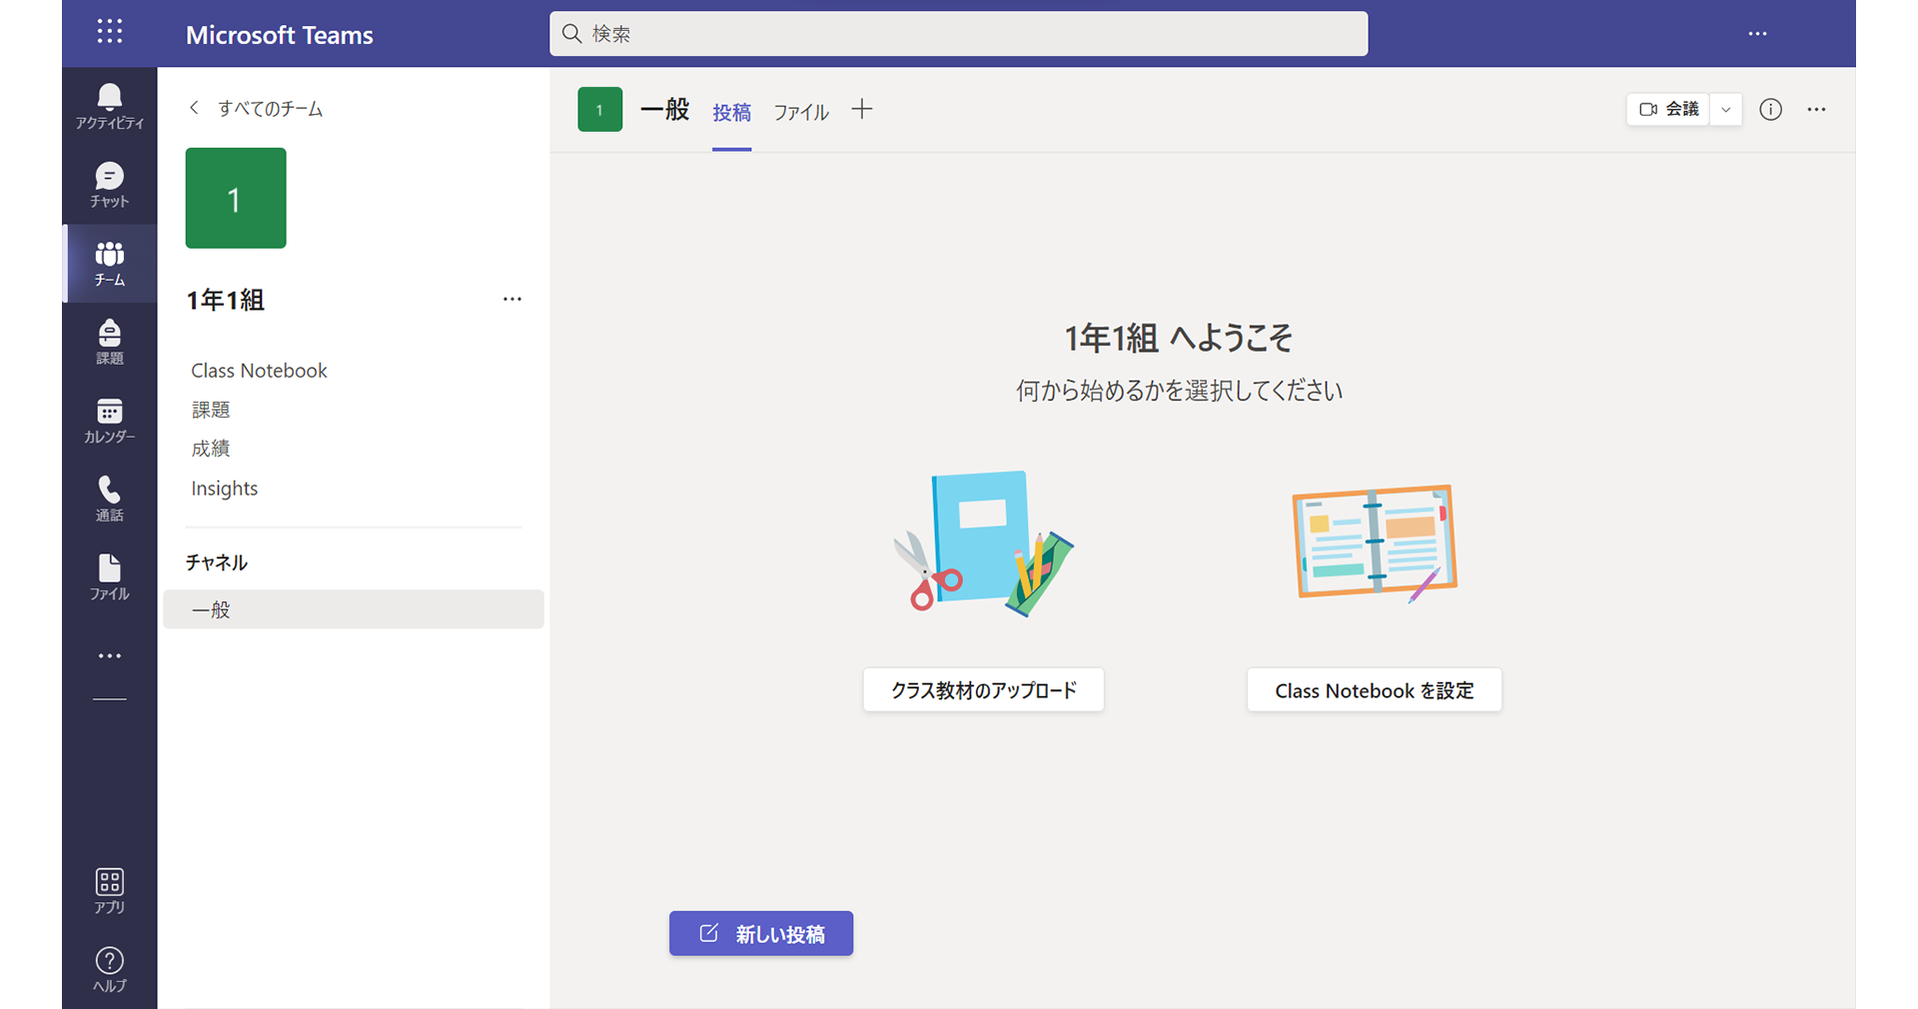
Task: Open Chat (チャット) in sidebar
Action: [x=110, y=185]
